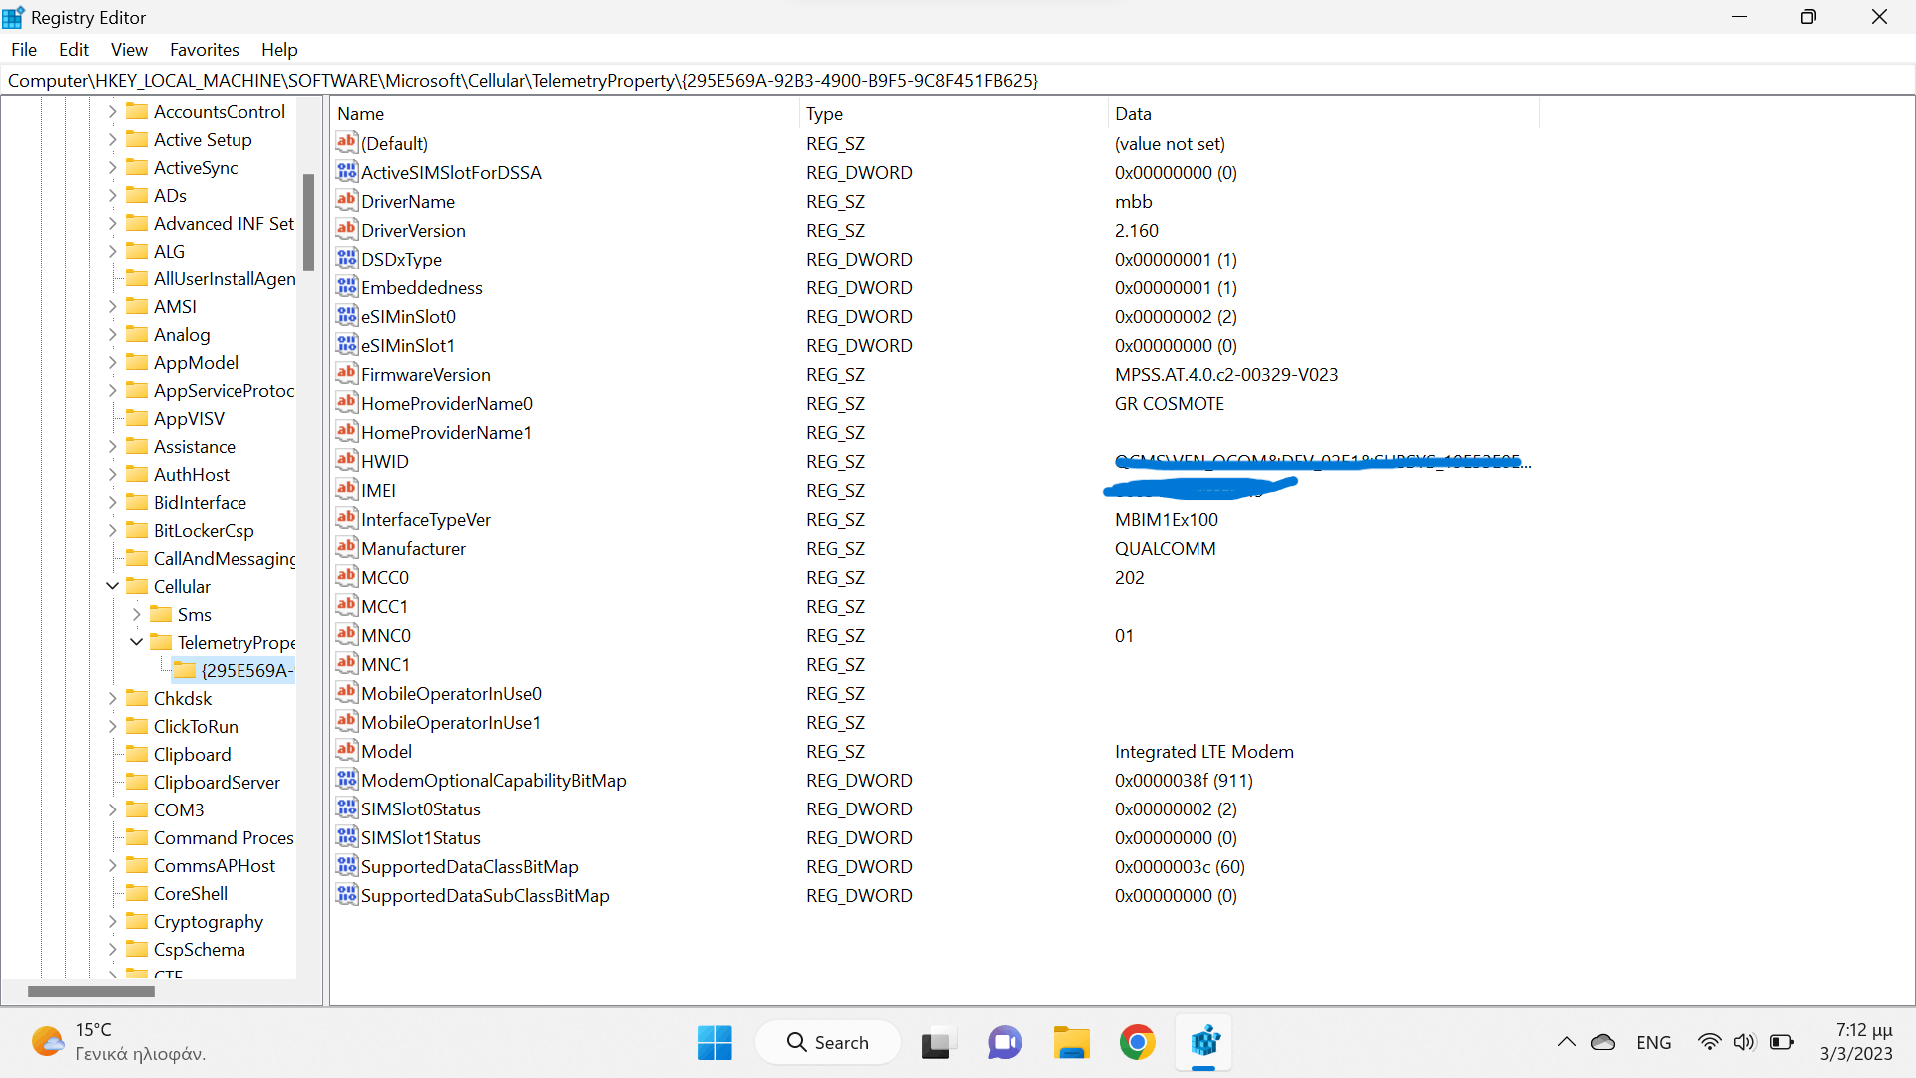The height and width of the screenshot is (1078, 1916).
Task: Open File Explorer from the taskbar
Action: tap(1071, 1042)
